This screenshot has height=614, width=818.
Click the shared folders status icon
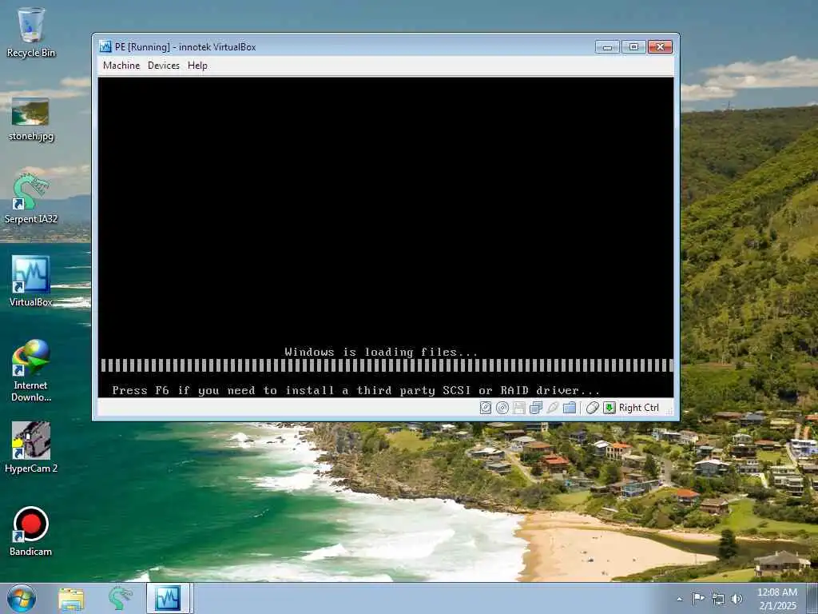pos(570,408)
